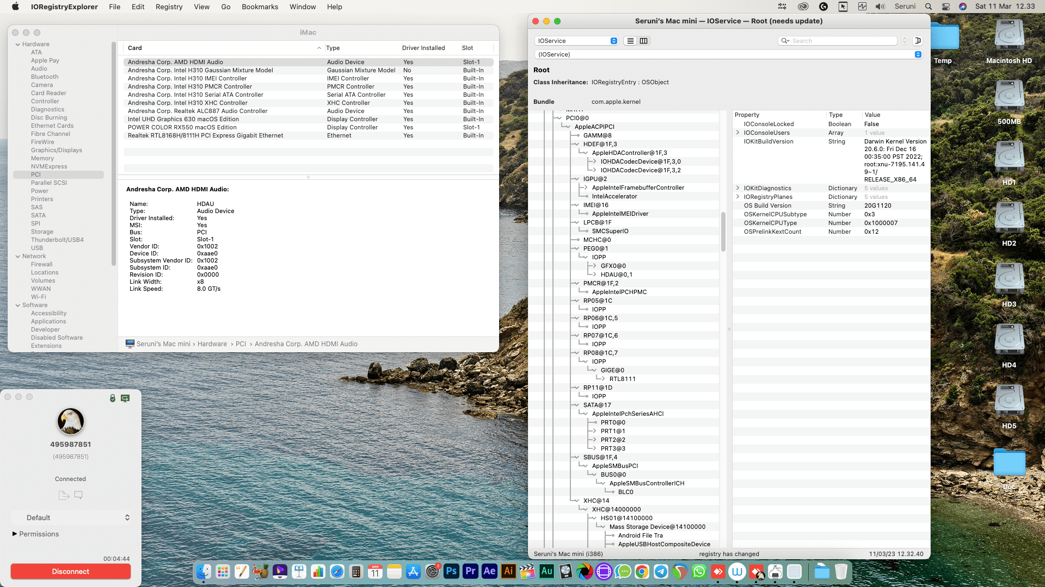The image size is (1045, 587).
Task: Collapse the Hardware section in sidebar
Action: point(17,44)
